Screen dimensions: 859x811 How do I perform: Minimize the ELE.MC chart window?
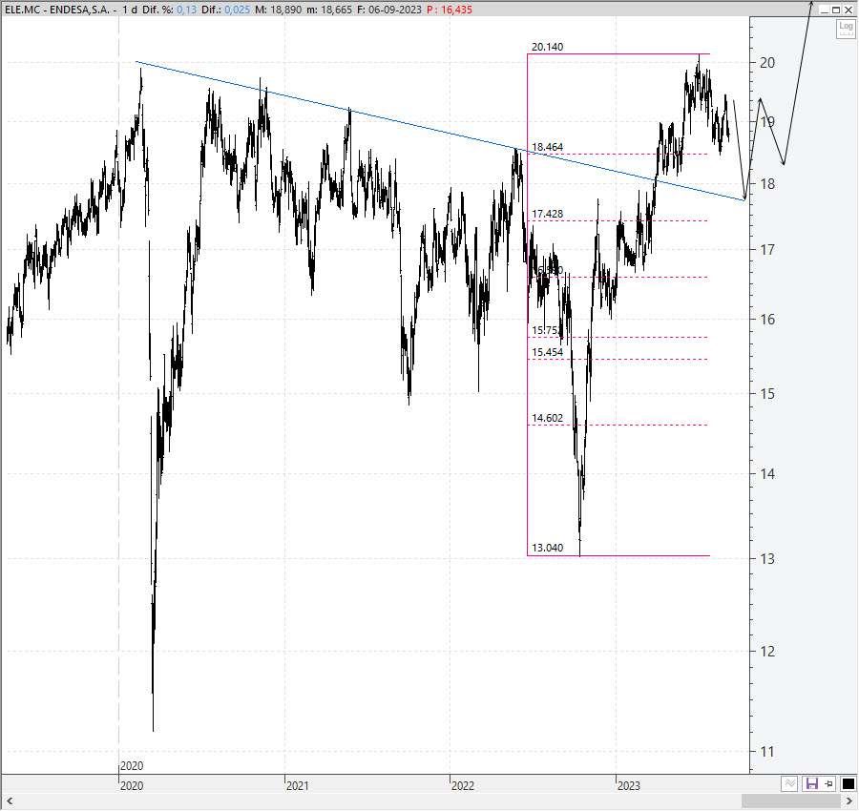[x=824, y=10]
